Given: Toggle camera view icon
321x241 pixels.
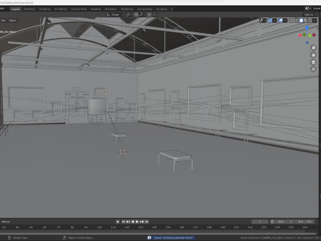Looking at the screenshot, I should pyautogui.click(x=314, y=62).
